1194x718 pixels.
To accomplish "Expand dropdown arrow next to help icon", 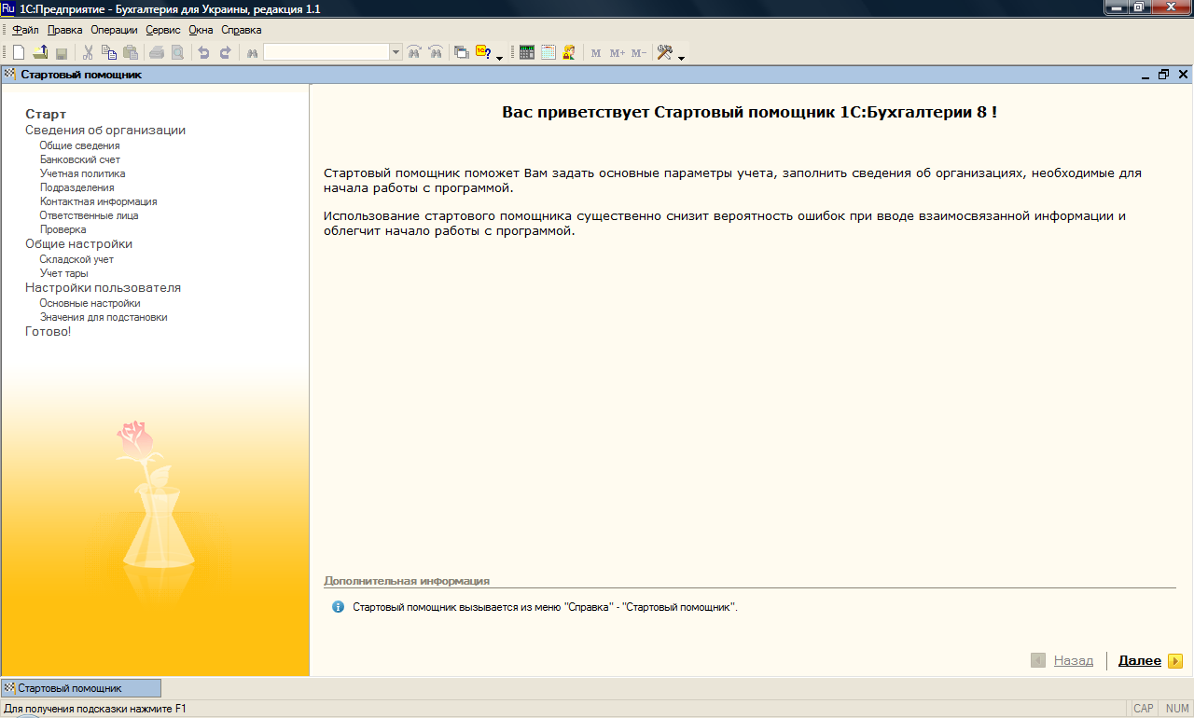I will pyautogui.click(x=499, y=57).
